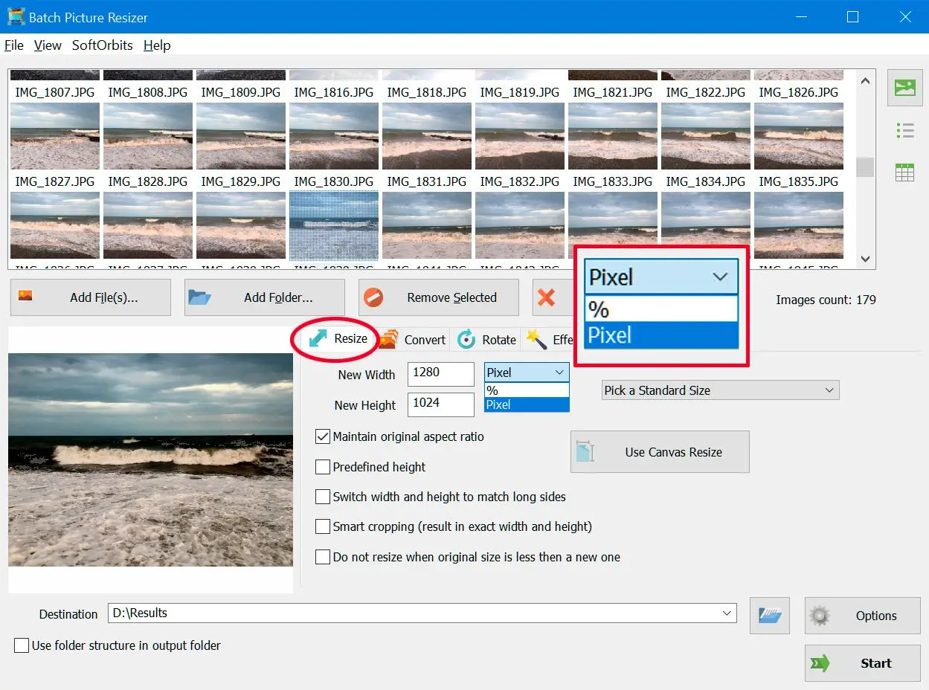929x690 pixels.
Task: Choose Pixel option in unit list
Action: pyautogui.click(x=527, y=404)
